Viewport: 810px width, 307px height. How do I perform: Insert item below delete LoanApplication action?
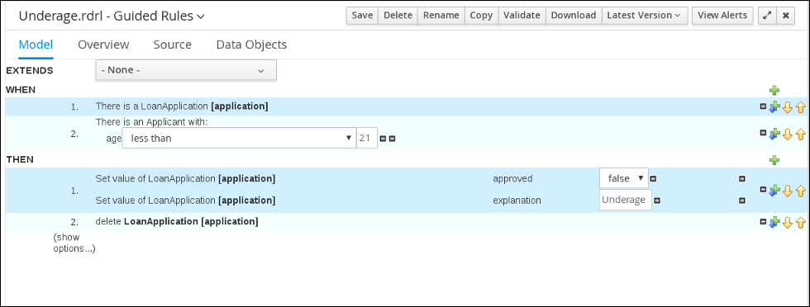[x=774, y=222]
